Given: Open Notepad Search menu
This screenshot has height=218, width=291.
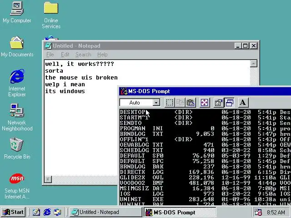Looking at the screenshot, I should 83,54.
